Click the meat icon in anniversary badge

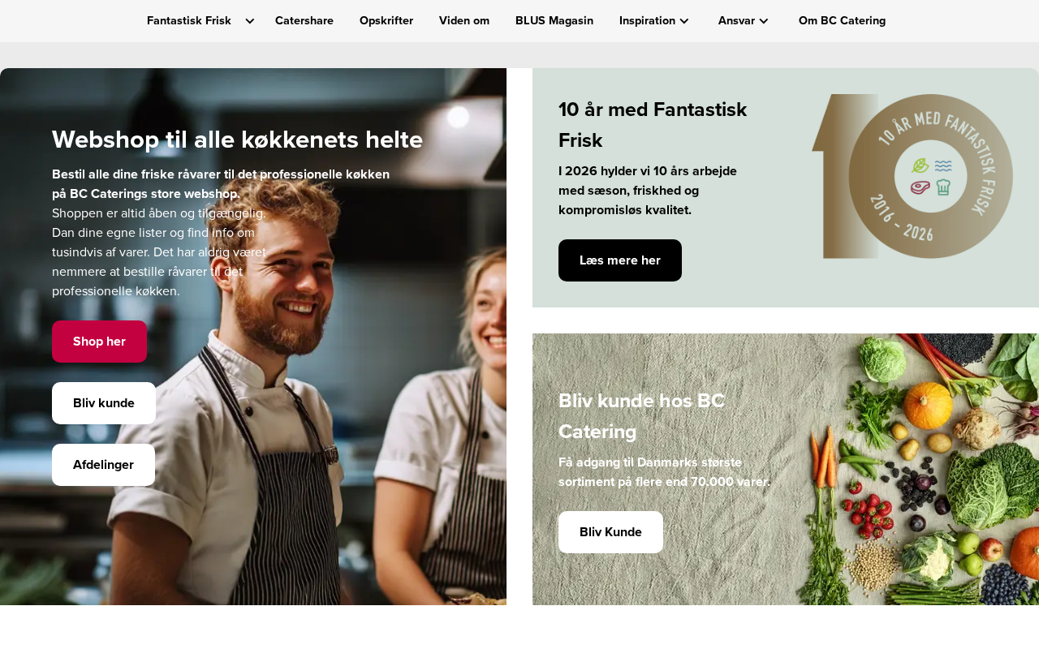click(x=920, y=187)
